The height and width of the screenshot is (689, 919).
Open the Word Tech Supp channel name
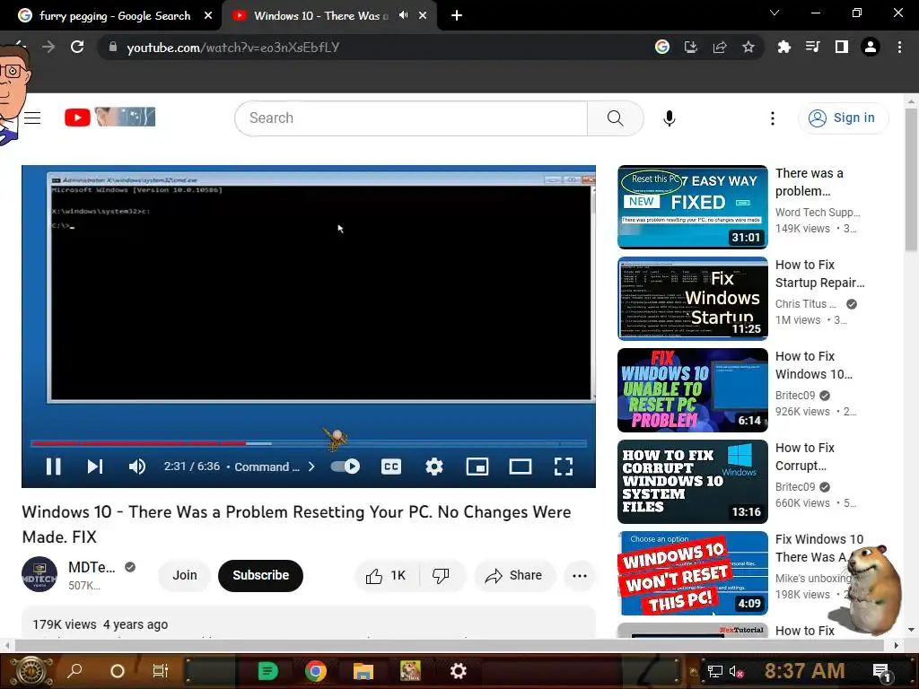click(x=818, y=212)
